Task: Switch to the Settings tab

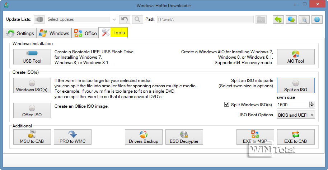Action: click(x=20, y=33)
